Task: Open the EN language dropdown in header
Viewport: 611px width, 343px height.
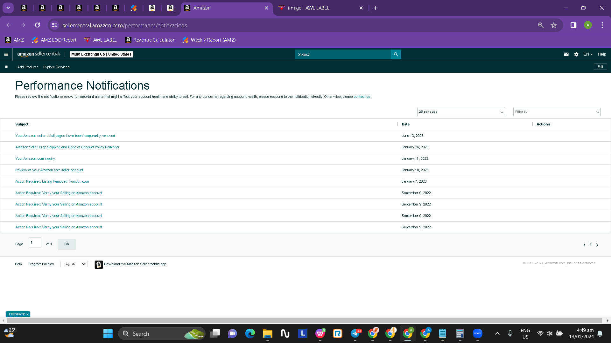Action: [x=588, y=54]
